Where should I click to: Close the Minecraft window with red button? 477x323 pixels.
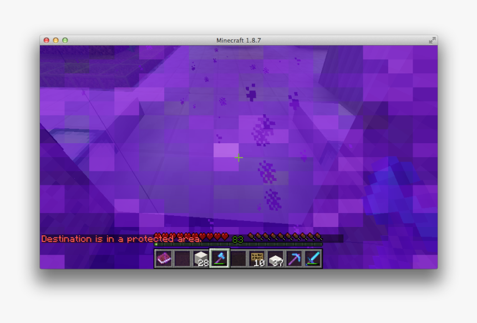47,40
